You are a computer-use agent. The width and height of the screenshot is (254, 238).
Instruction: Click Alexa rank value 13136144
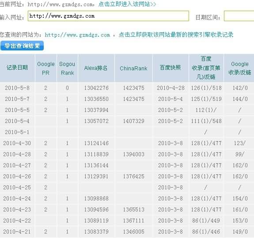tap(96, 165)
